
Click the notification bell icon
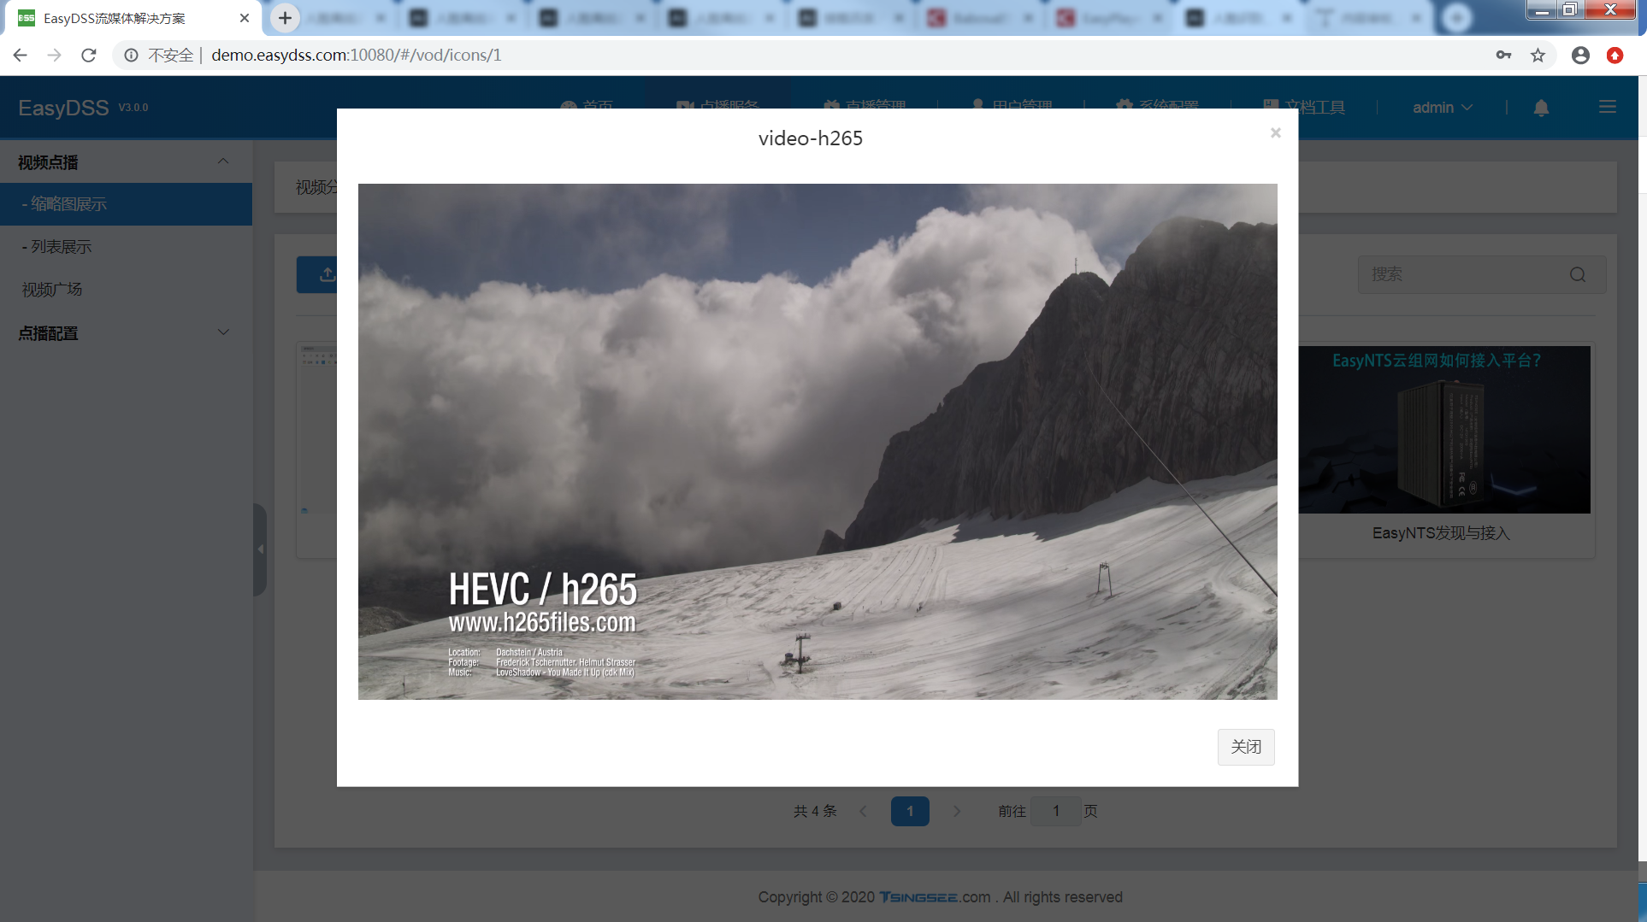pos(1540,108)
